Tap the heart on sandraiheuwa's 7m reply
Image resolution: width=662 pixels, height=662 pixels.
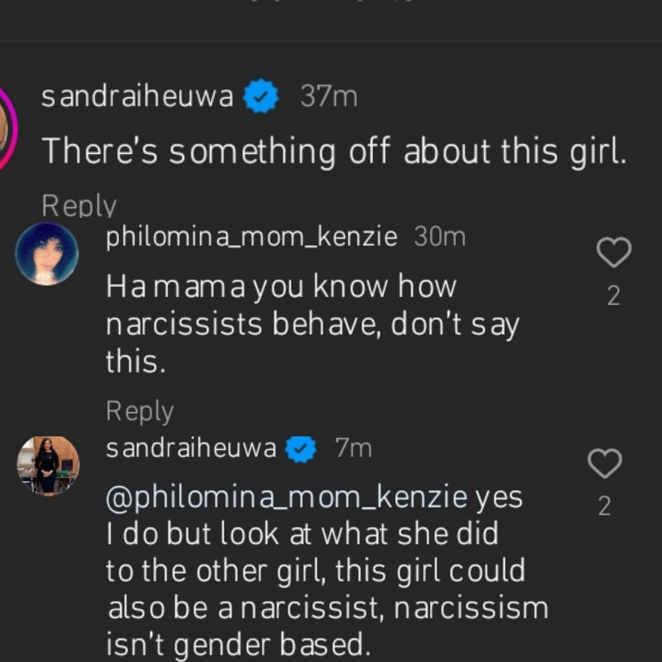[x=604, y=464]
